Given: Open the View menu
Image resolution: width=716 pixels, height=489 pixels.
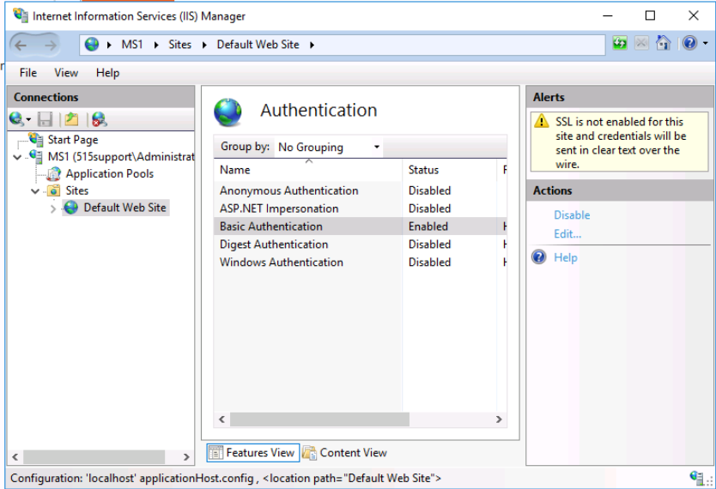Looking at the screenshot, I should pyautogui.click(x=66, y=73).
